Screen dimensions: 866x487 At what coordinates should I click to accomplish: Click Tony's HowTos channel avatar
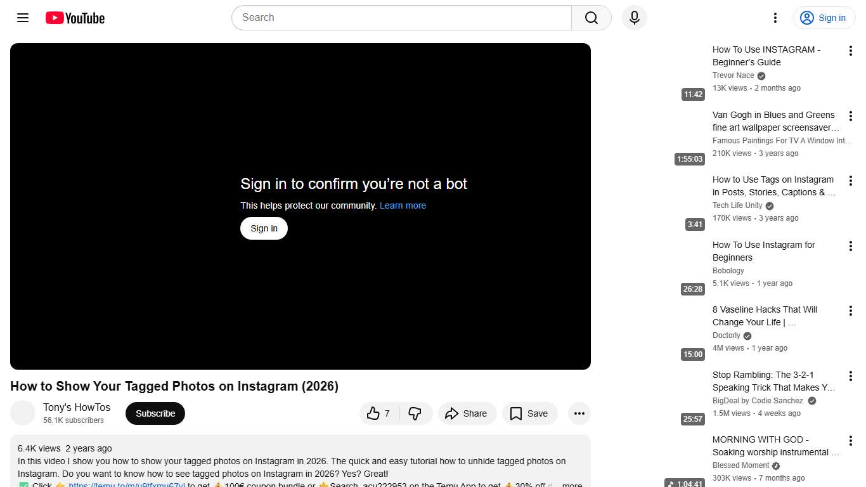coord(23,413)
